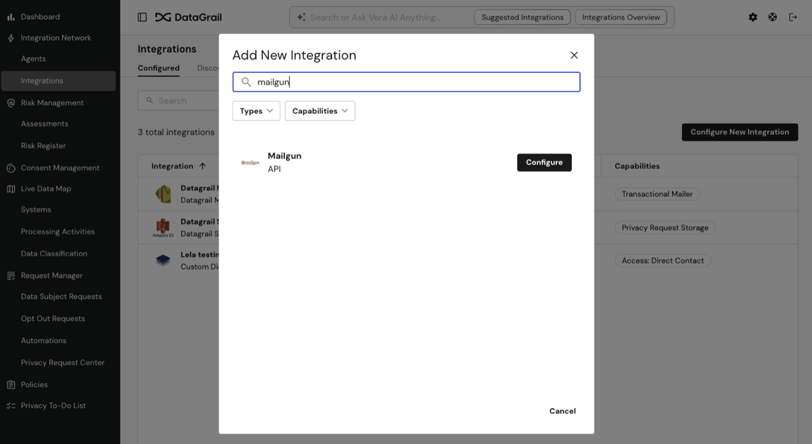Screen dimensions: 812x444
Task: Open Risk Register page
Action: tap(43, 146)
